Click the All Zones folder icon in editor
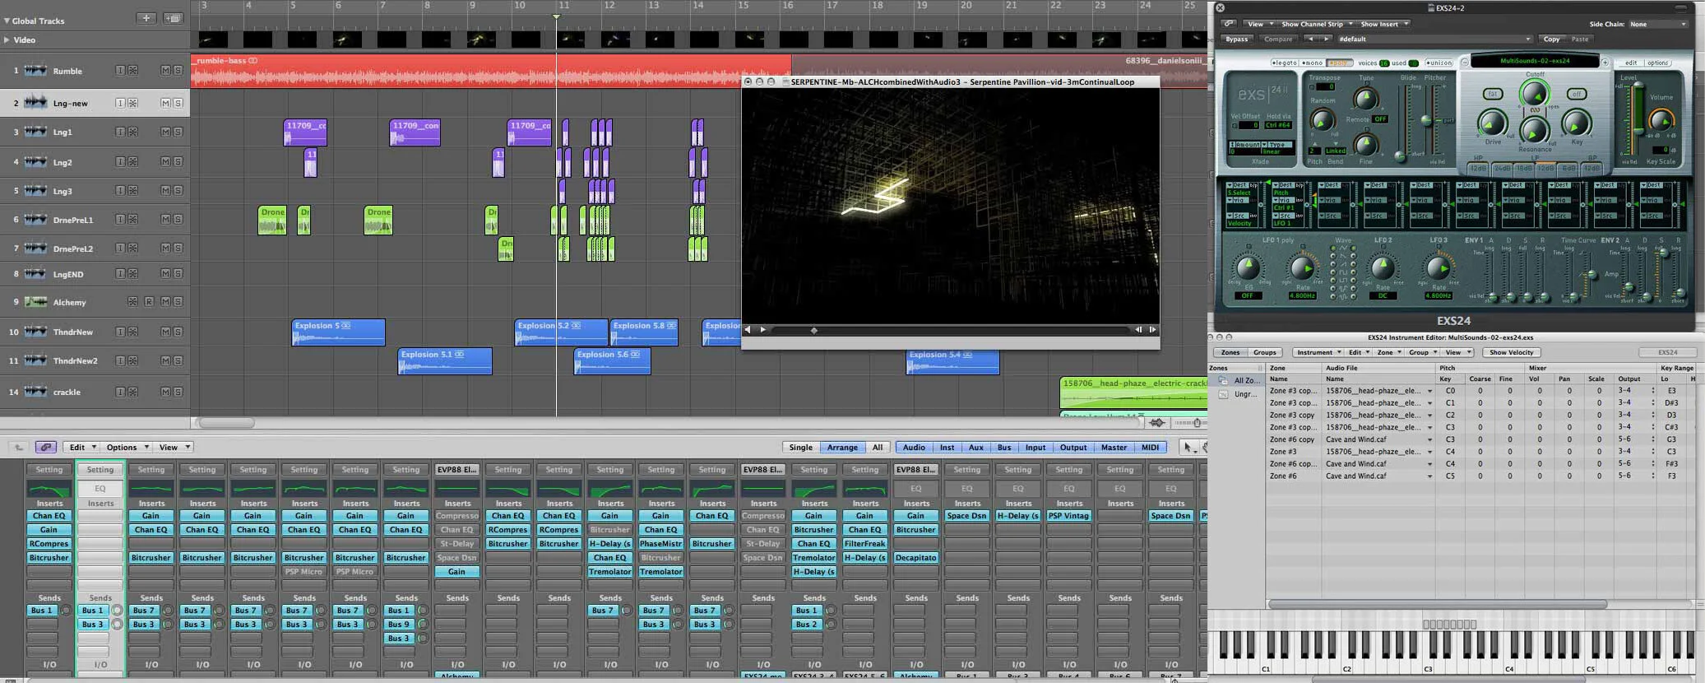Image resolution: width=1705 pixels, height=683 pixels. pyautogui.click(x=1223, y=380)
